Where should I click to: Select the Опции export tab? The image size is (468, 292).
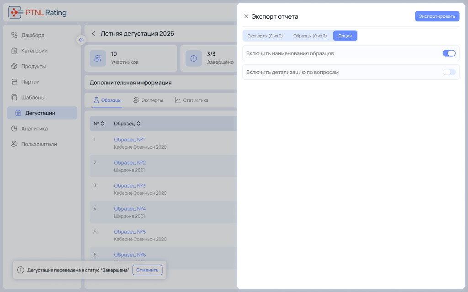click(345, 36)
